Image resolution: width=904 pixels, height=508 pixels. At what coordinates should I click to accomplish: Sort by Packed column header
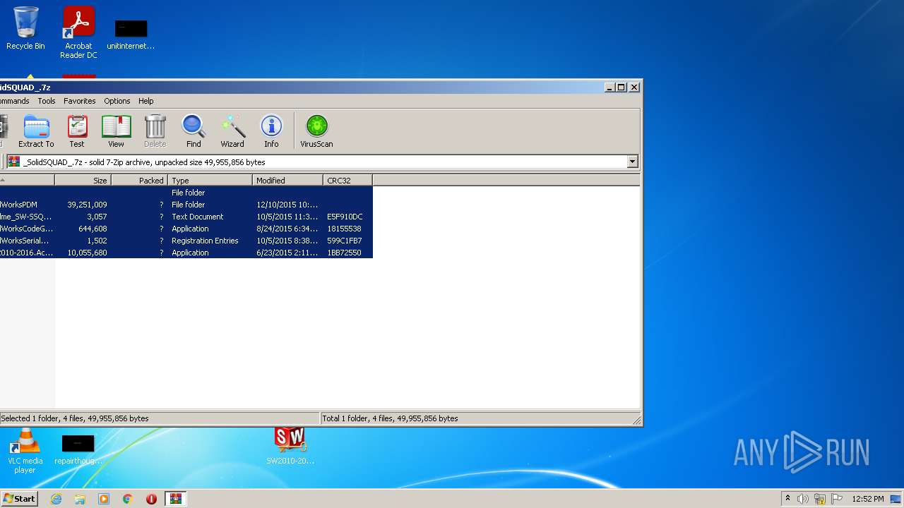point(140,181)
